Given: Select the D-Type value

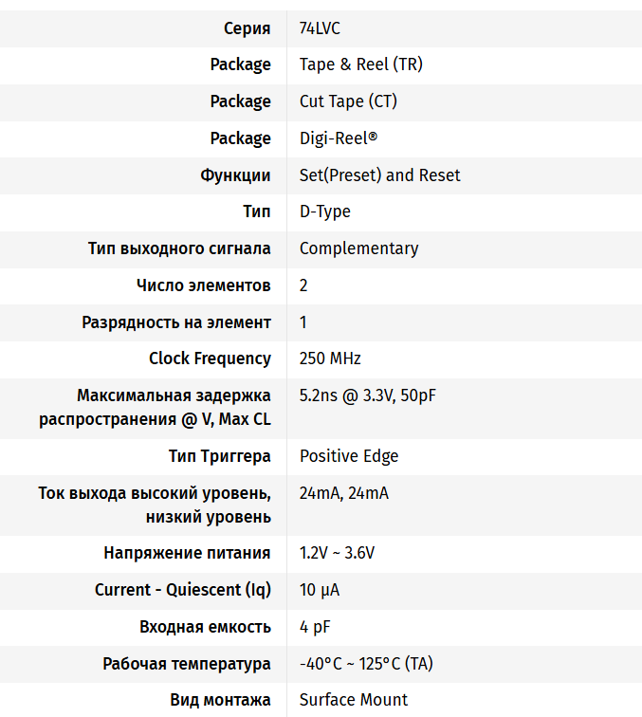Looking at the screenshot, I should pyautogui.click(x=324, y=211).
